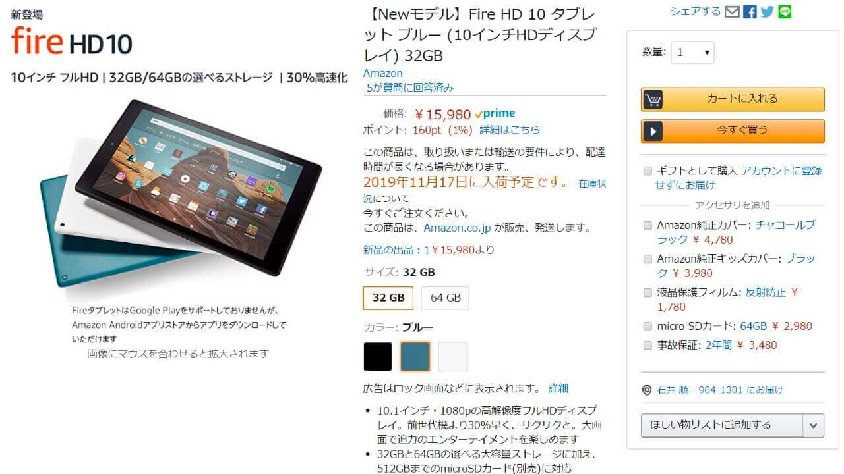Choose the 32 GB size option
This screenshot has height=474, width=844.
pyautogui.click(x=388, y=298)
